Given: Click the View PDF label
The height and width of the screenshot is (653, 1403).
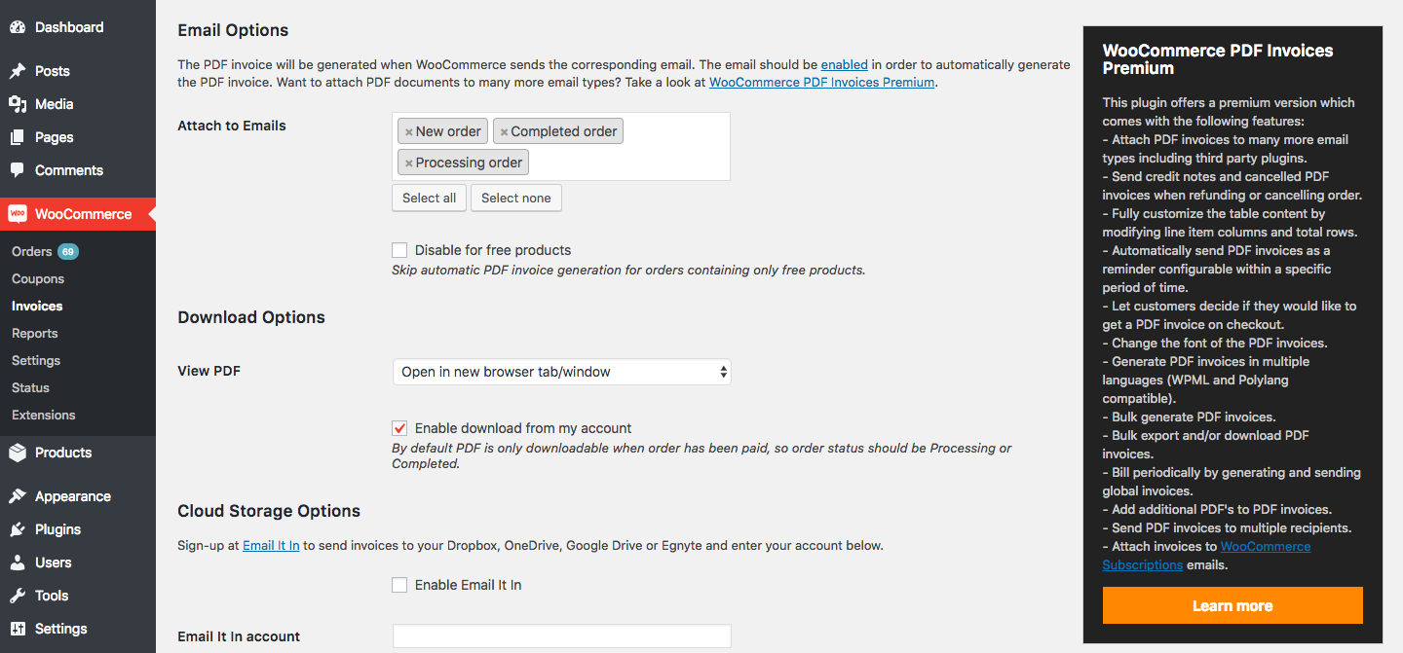Looking at the screenshot, I should pyautogui.click(x=209, y=371).
